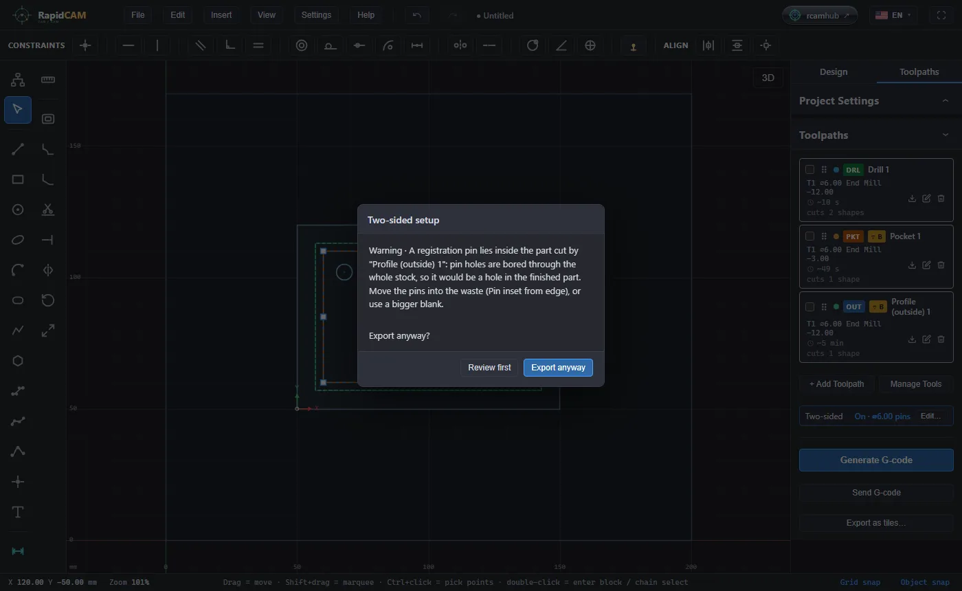
Task: Apply the Concentric constraint
Action: pos(301,45)
